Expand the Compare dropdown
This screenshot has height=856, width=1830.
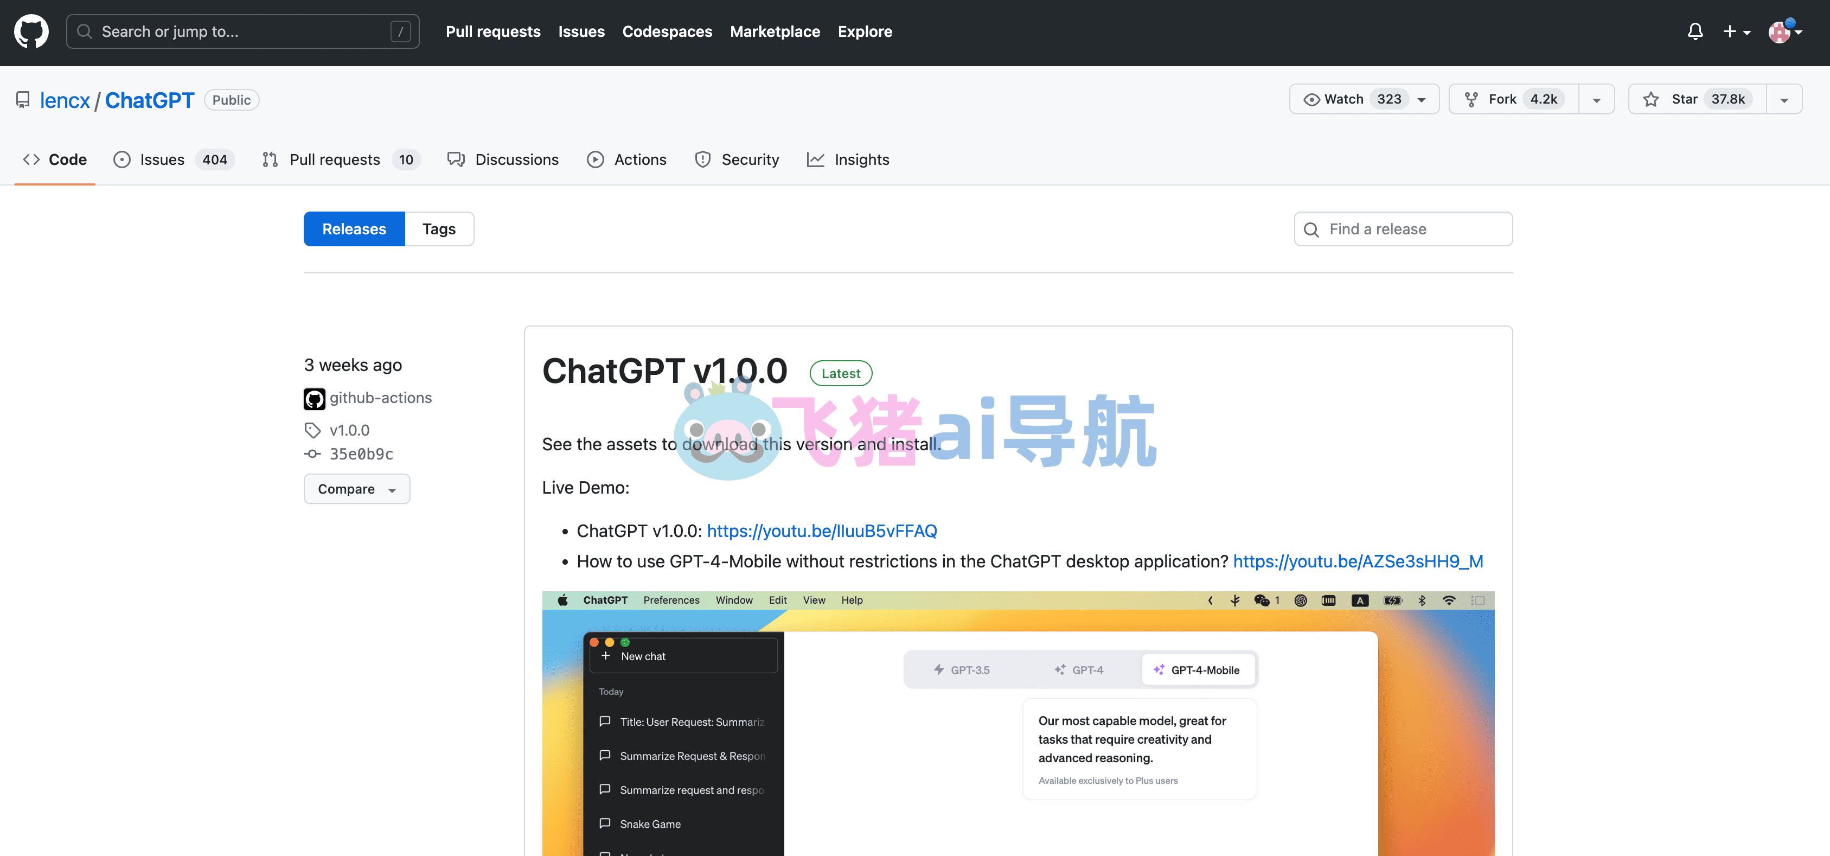coord(357,489)
